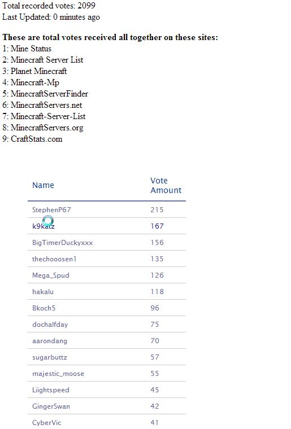291x429 pixels.
Task: Click the GingerSwan entry
Action: 51,406
